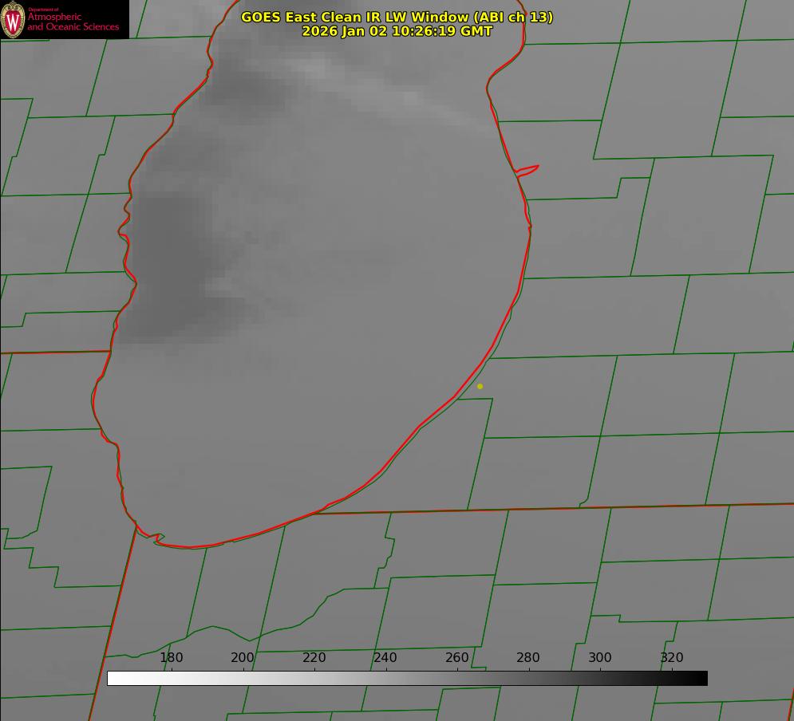Click the '2026 Jan 02 10:26:19 GMT' timestamp

pos(397,31)
